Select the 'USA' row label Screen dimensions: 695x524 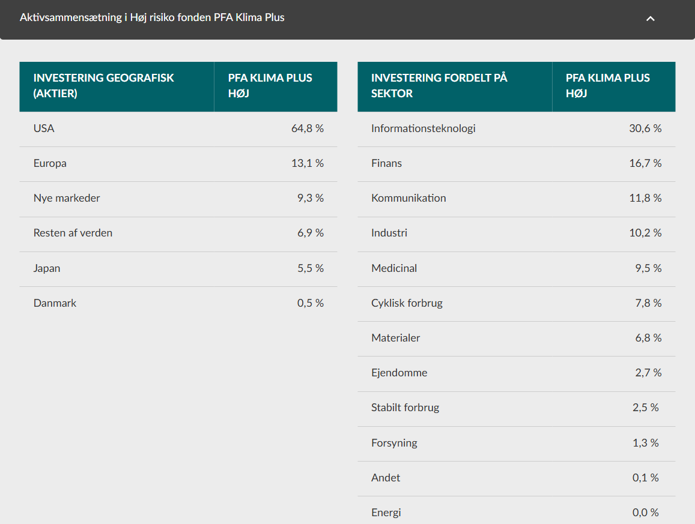(x=44, y=128)
